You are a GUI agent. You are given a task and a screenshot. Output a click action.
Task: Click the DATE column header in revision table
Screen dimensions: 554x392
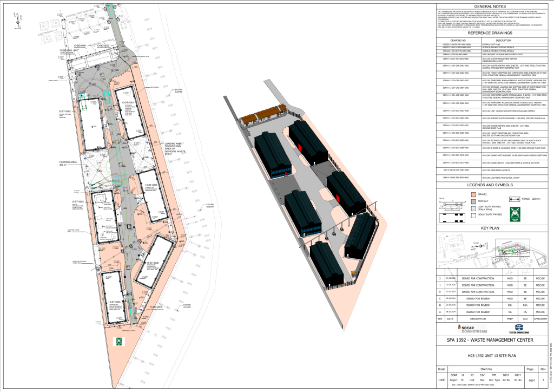point(450,319)
